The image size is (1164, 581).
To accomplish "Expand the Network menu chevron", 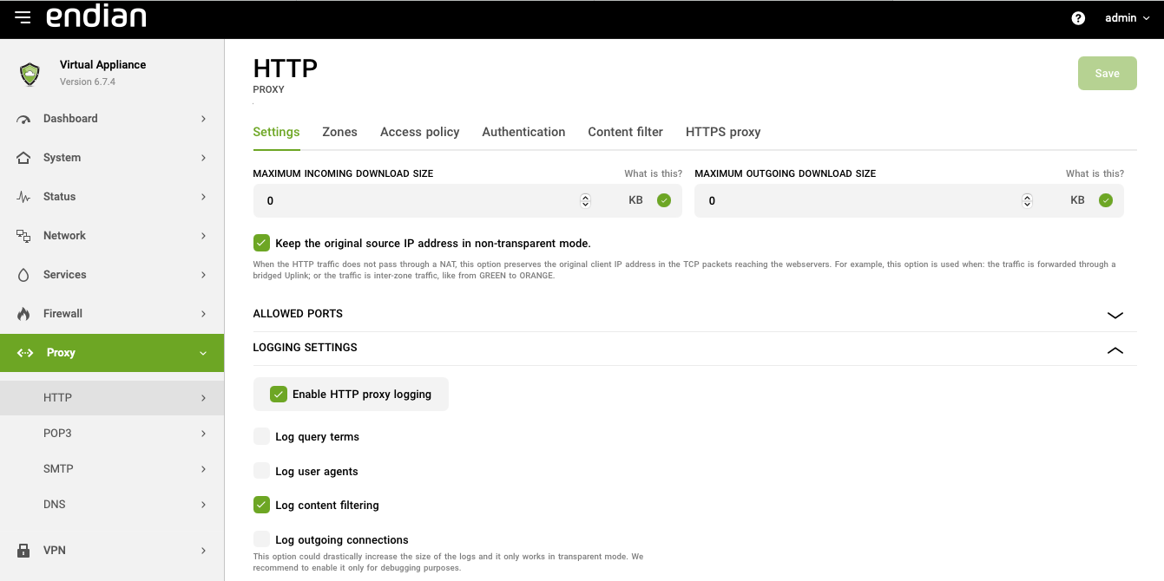I will (204, 236).
